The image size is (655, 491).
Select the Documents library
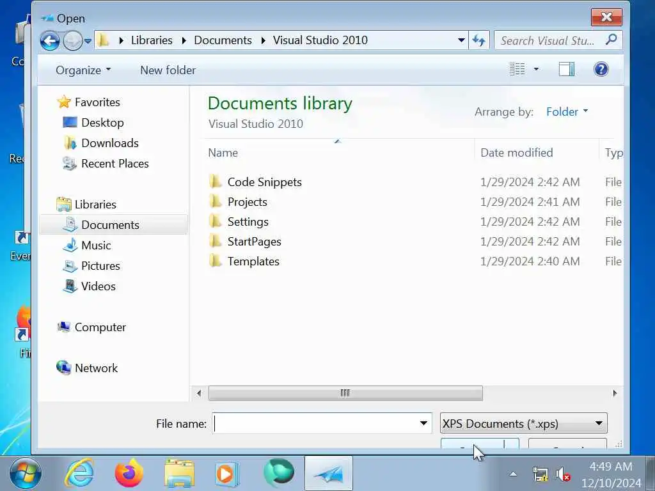114,224
